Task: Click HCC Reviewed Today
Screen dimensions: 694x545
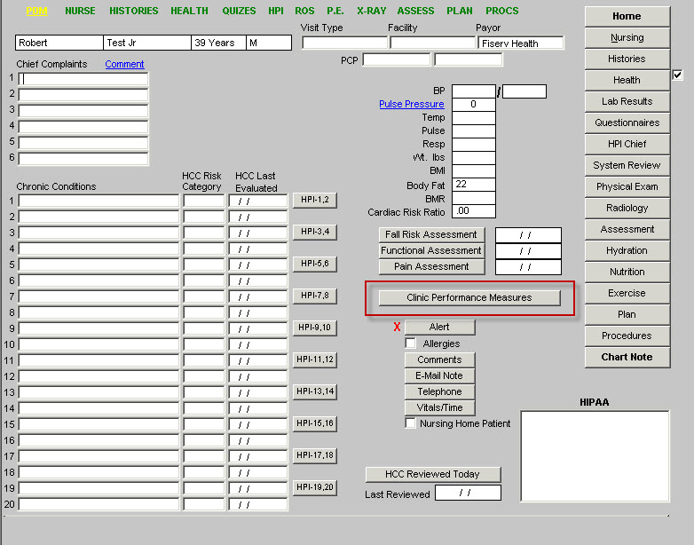Action: click(x=433, y=474)
